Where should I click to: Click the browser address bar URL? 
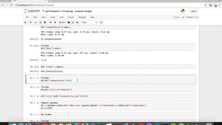[x=36, y=5]
